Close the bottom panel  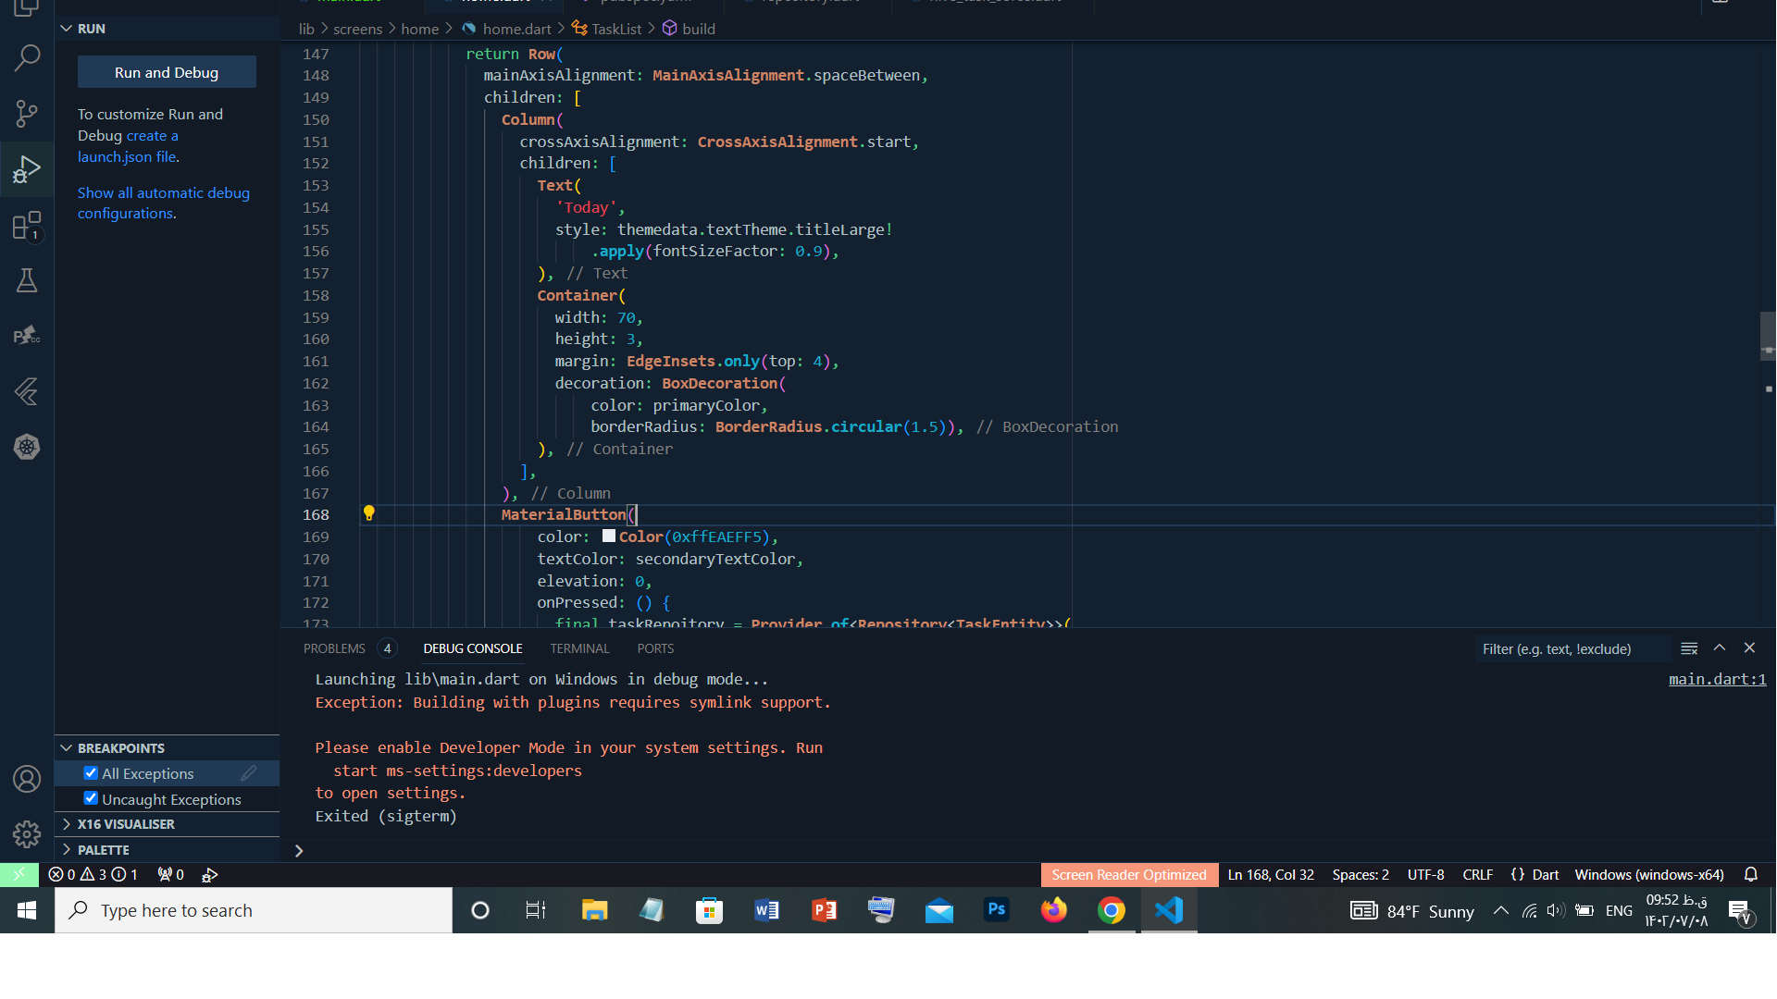[x=1749, y=648]
